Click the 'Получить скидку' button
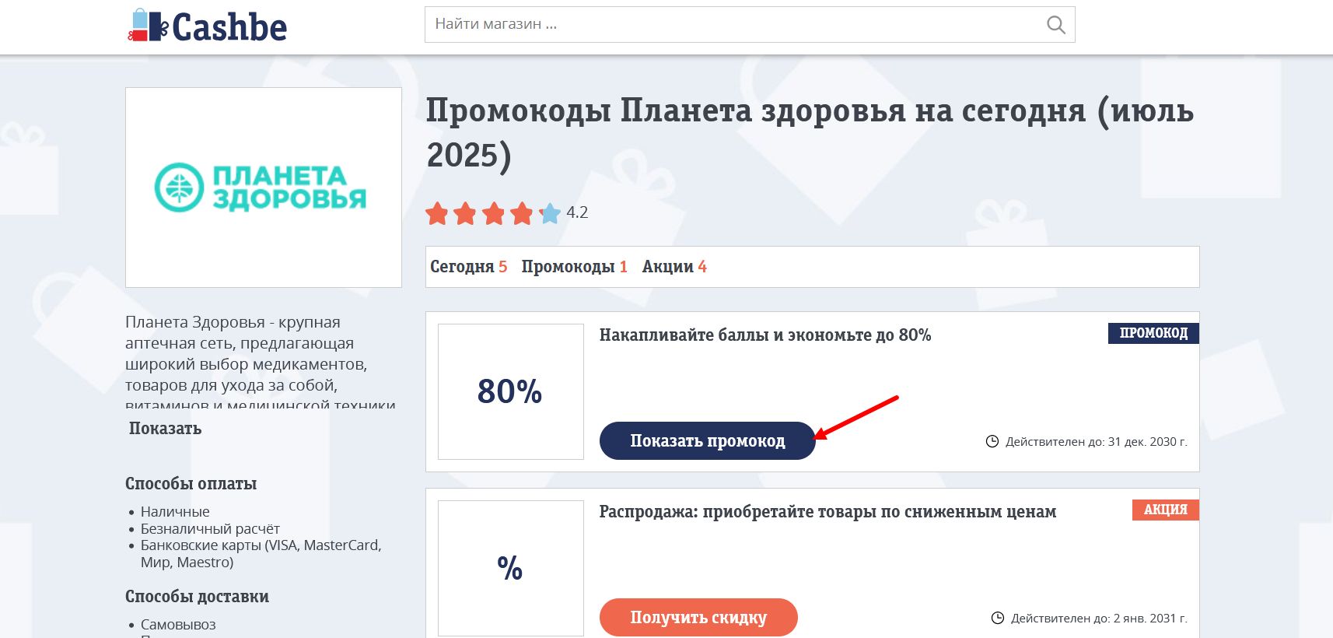The width and height of the screenshot is (1333, 638). coord(698,618)
